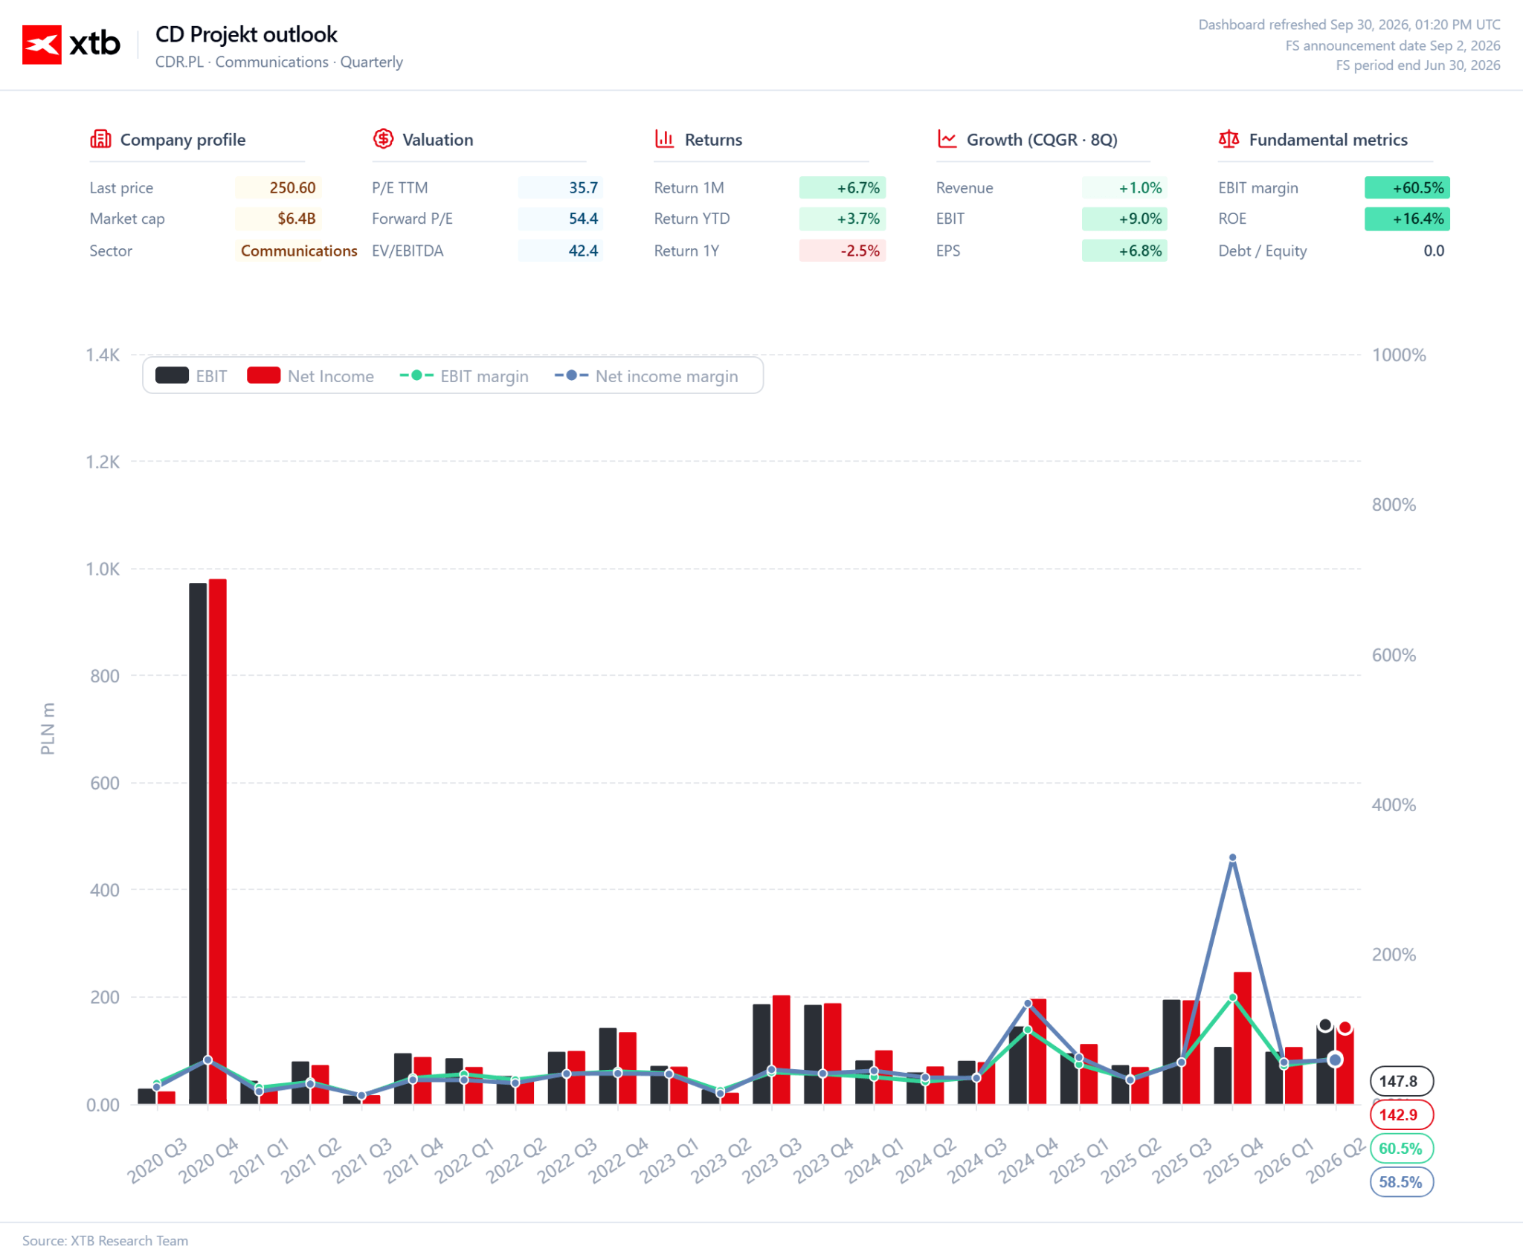Select the 2026 Q2 Net Income marker dot
The height and width of the screenshot is (1255, 1523).
coord(1345,1027)
